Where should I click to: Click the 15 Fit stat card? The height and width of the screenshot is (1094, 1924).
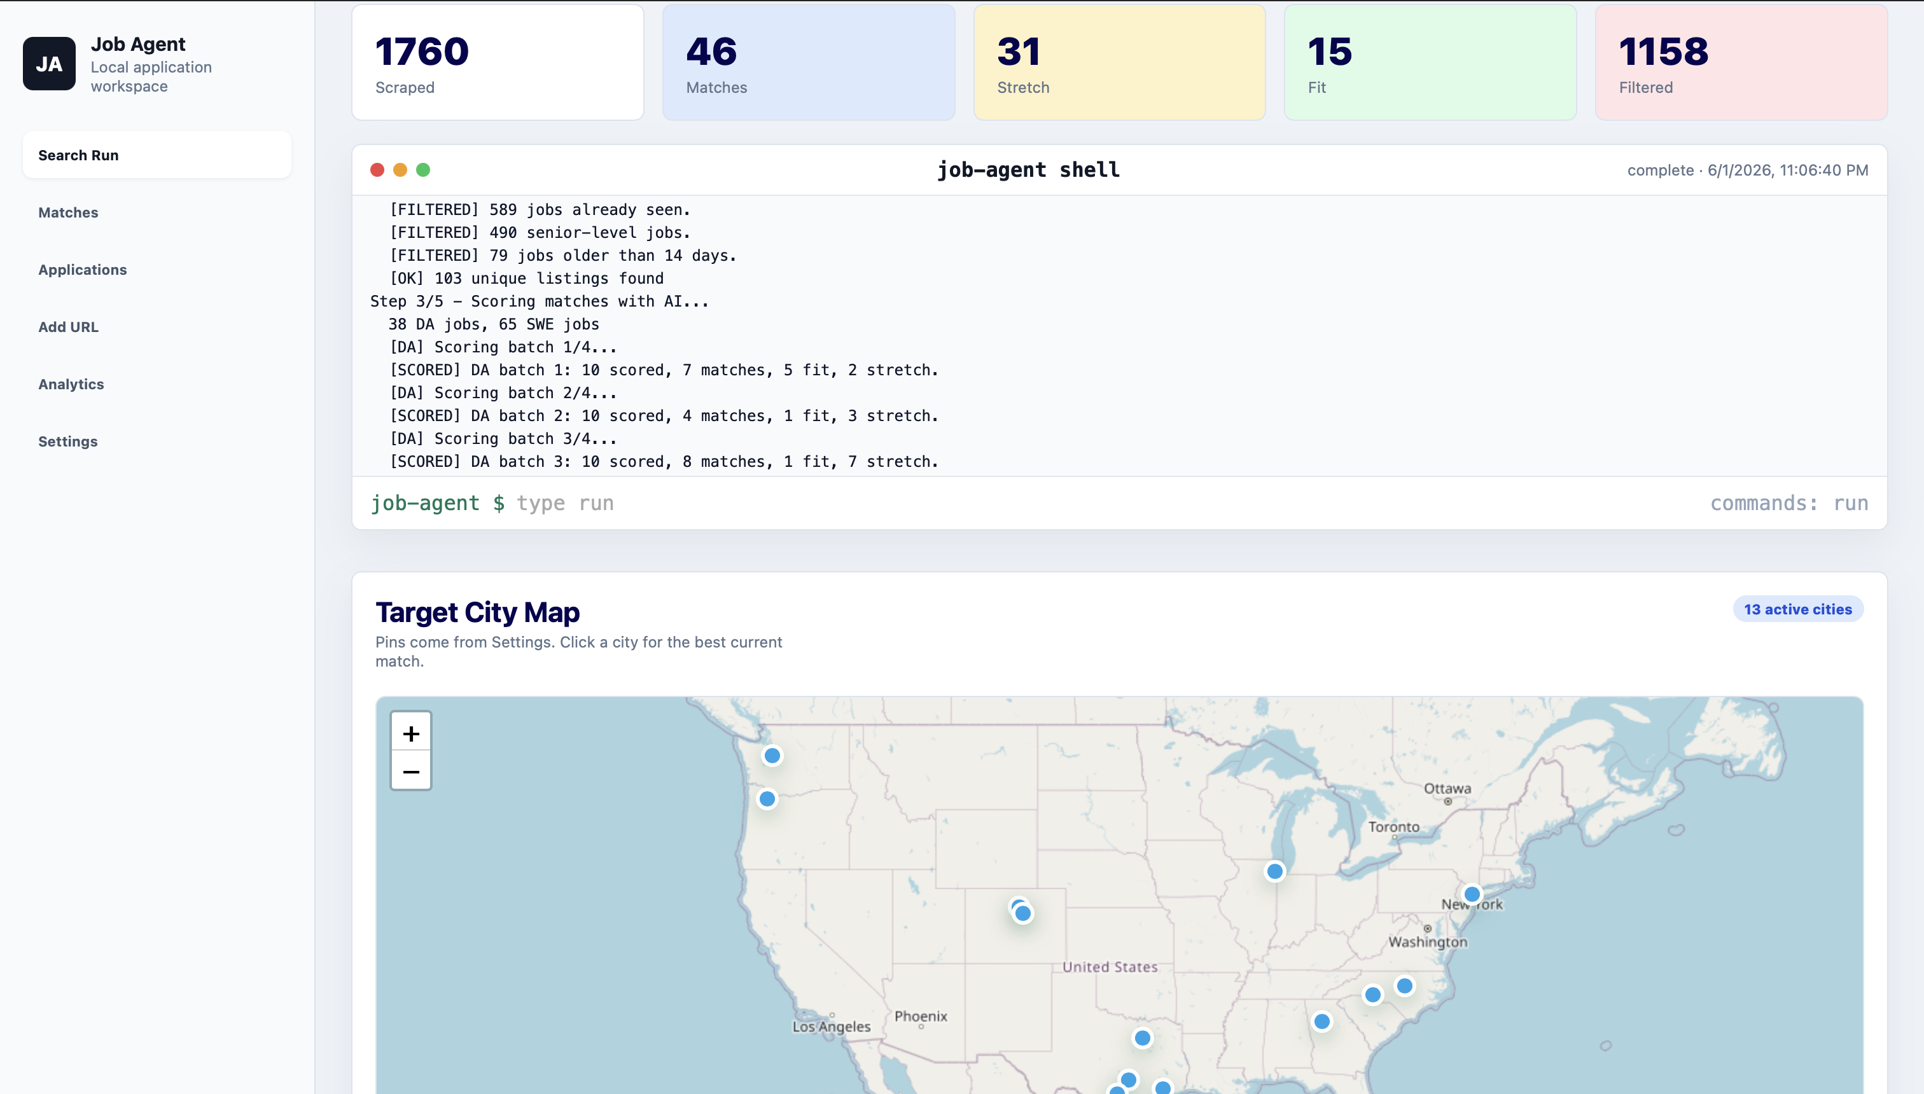1430,62
